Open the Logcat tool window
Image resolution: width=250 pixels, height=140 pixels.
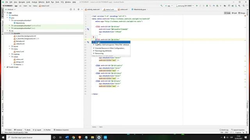(x=37, y=130)
